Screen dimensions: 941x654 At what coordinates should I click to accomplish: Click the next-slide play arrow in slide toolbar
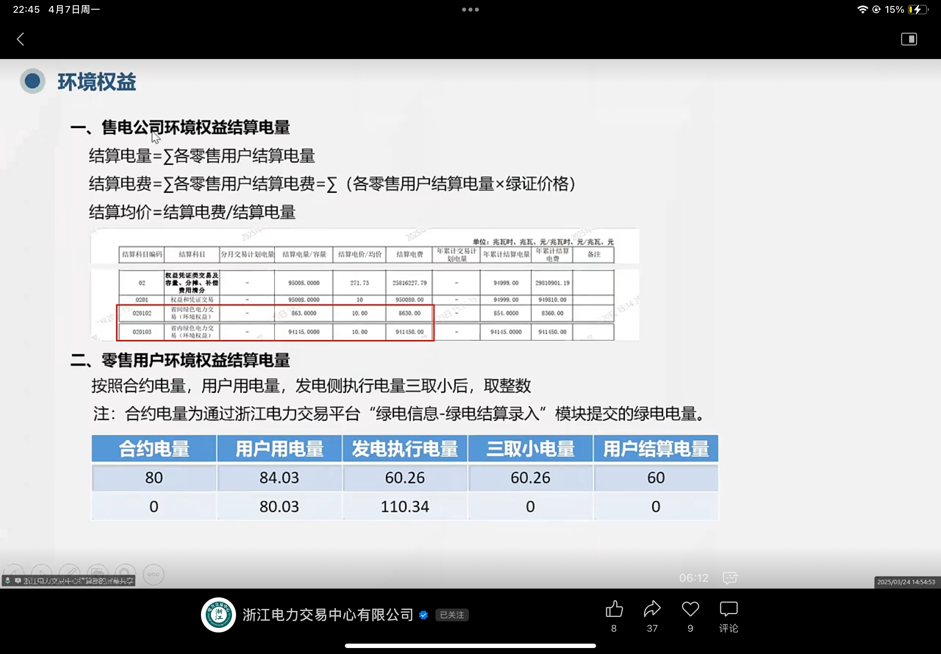coord(42,573)
